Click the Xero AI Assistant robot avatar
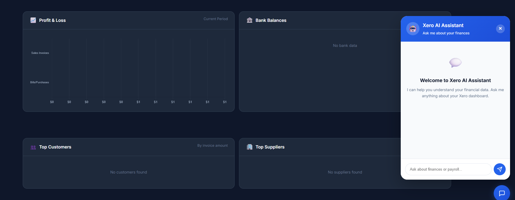The height and width of the screenshot is (200, 515). [413, 29]
